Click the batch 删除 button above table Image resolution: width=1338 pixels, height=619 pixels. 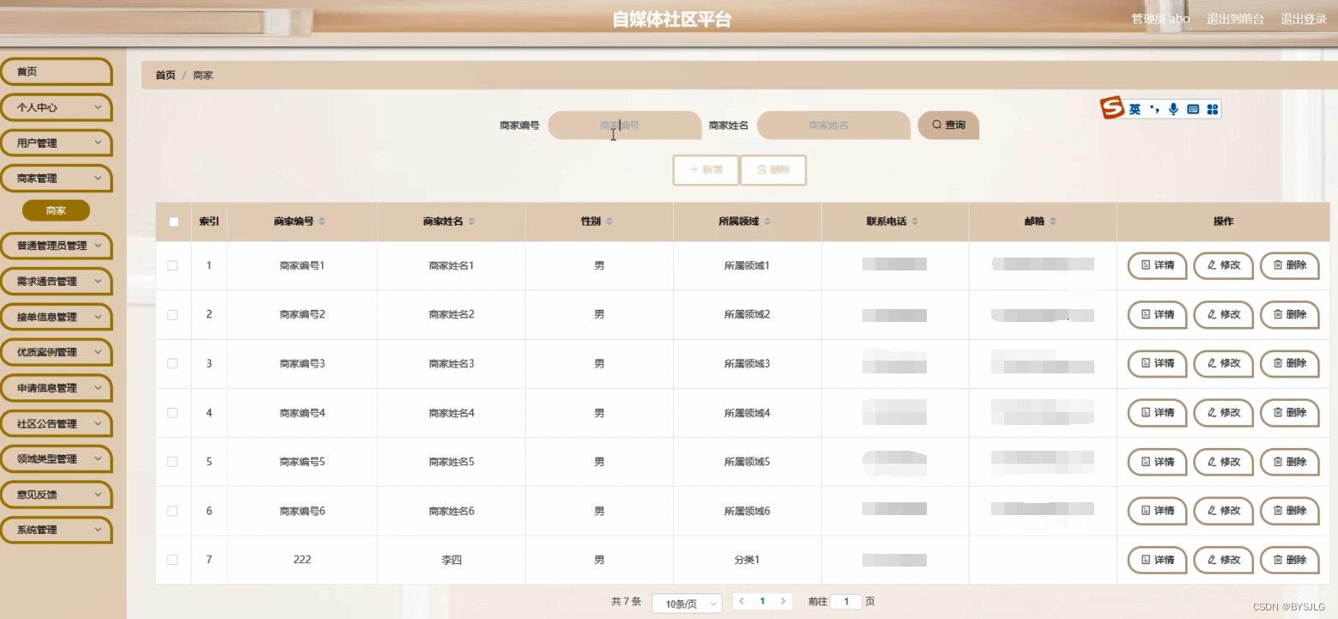tap(773, 170)
